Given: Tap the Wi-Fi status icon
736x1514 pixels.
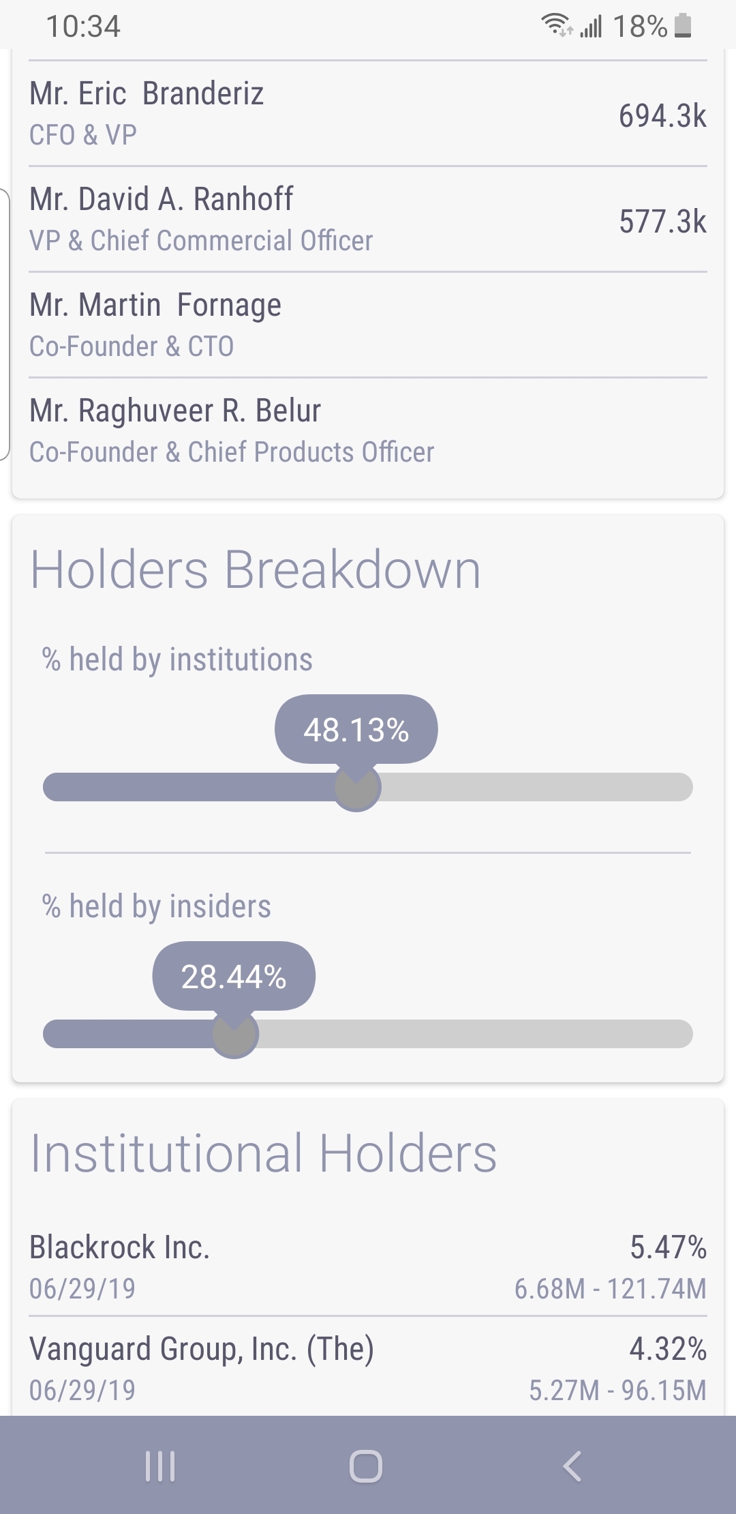Looking at the screenshot, I should click(557, 26).
